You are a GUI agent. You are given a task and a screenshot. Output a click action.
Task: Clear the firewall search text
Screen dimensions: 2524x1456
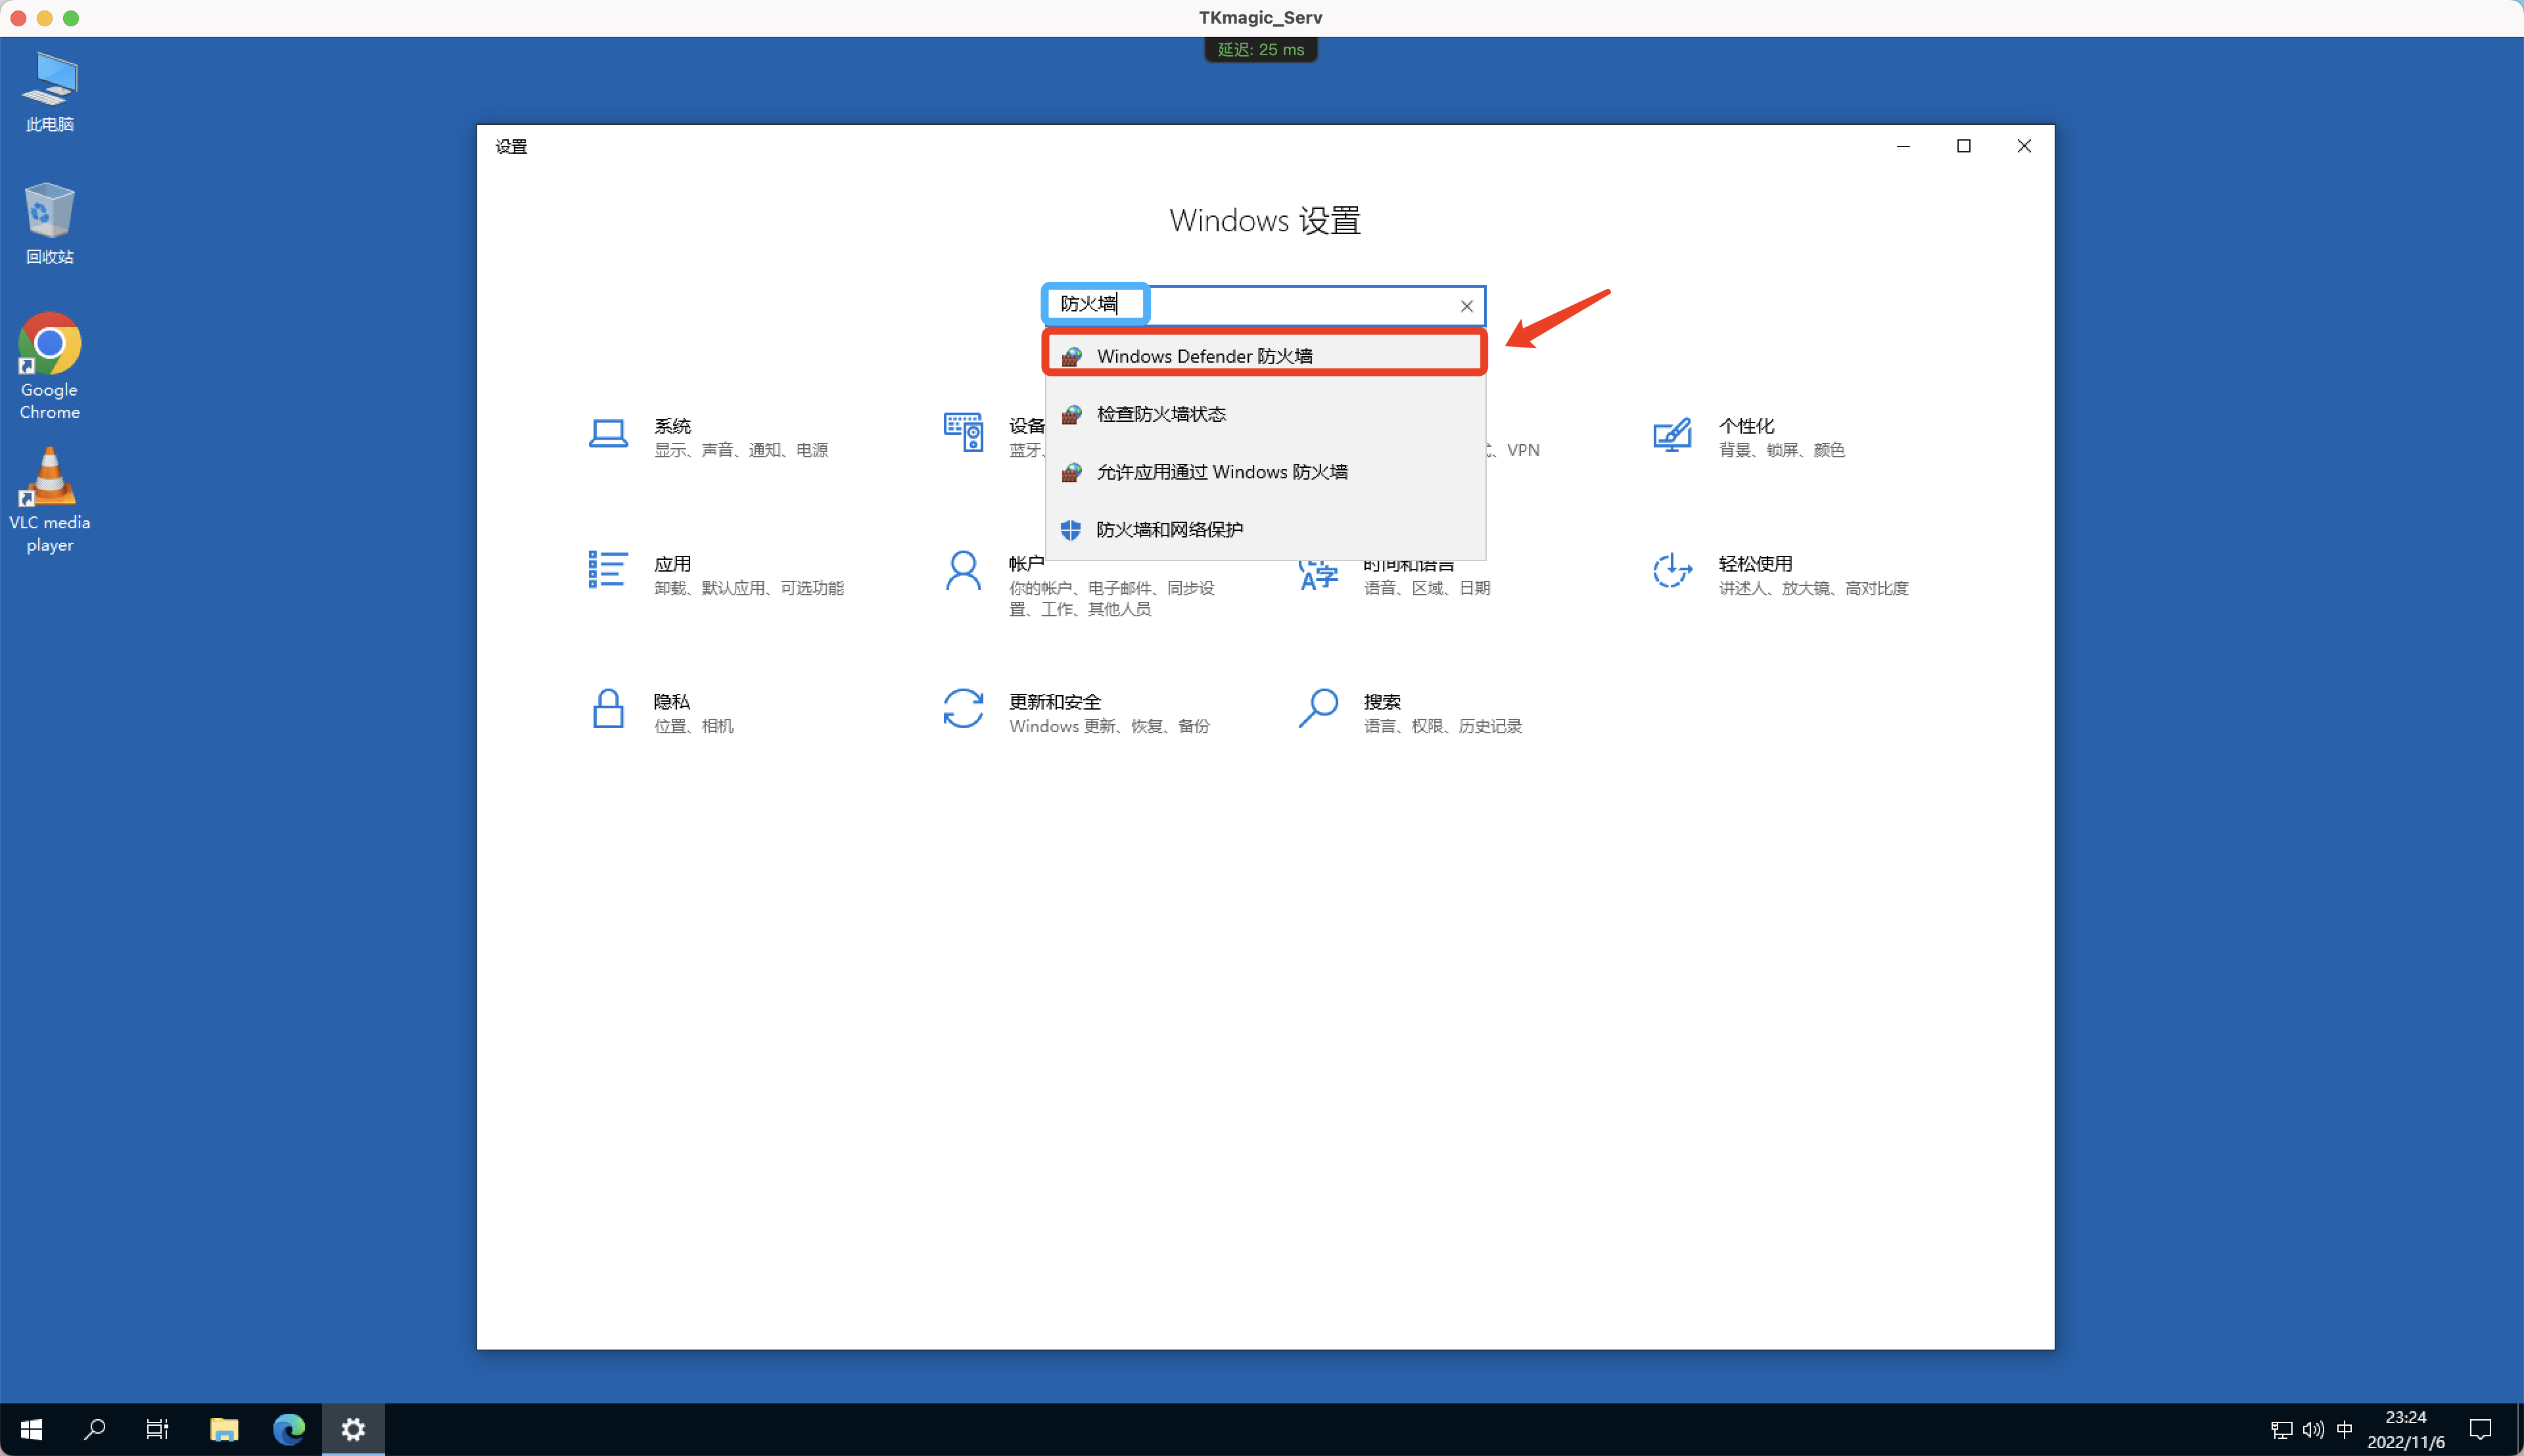(1464, 305)
